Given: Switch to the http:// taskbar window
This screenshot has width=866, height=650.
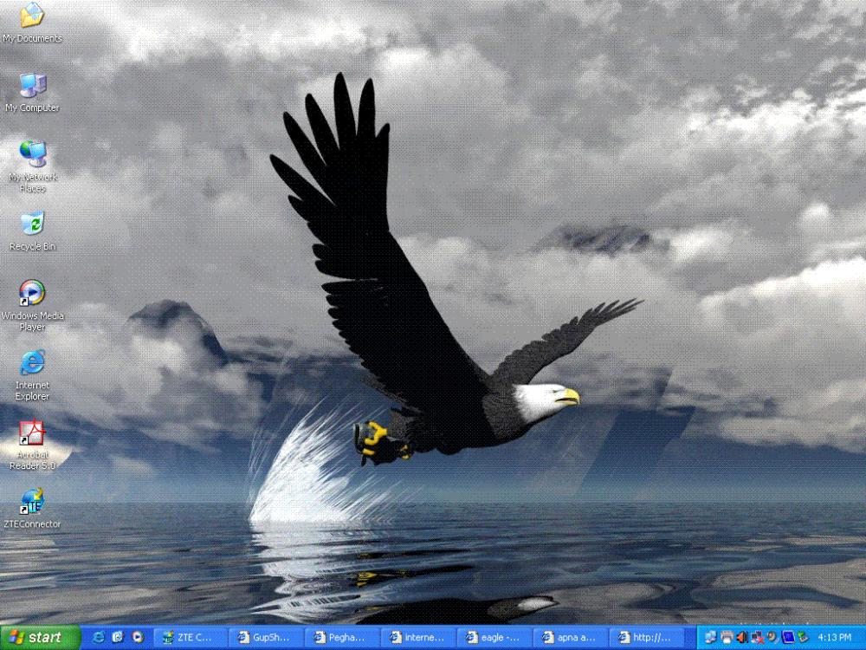Looking at the screenshot, I should [x=645, y=638].
